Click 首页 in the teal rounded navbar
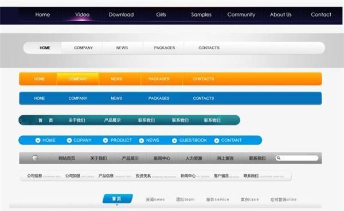 tap(46, 120)
